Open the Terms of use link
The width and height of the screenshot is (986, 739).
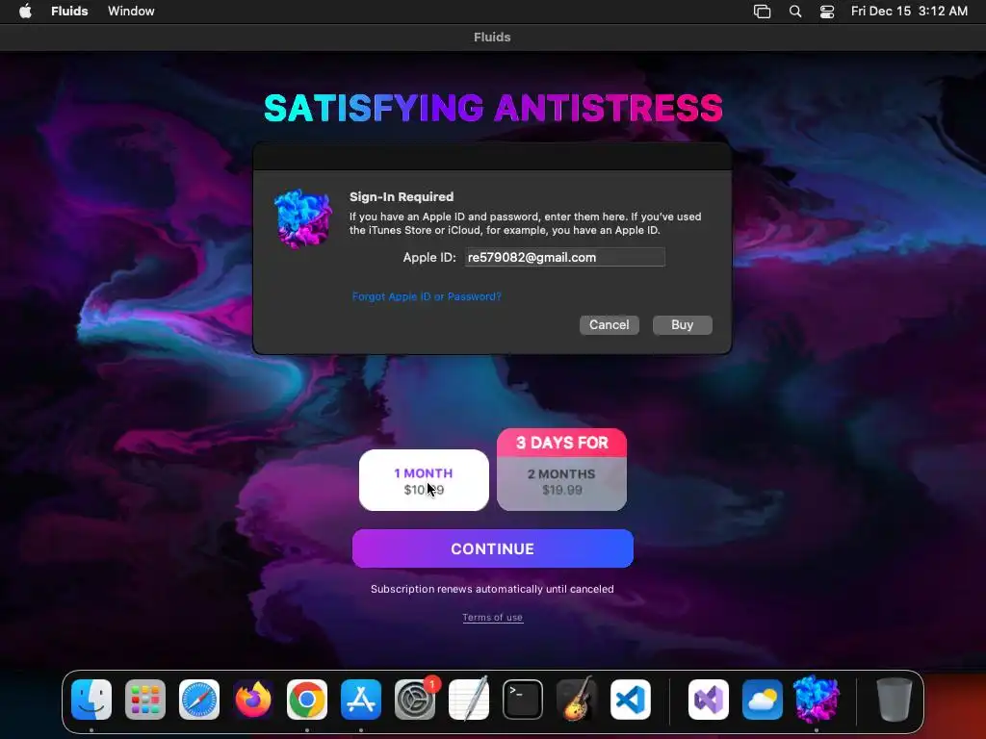click(x=492, y=617)
